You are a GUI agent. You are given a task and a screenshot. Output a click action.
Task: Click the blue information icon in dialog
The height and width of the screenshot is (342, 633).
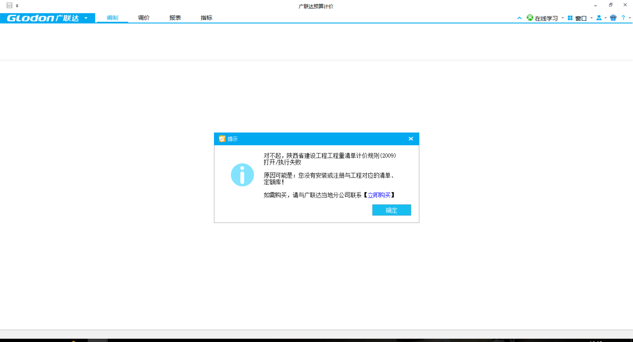[x=242, y=175]
